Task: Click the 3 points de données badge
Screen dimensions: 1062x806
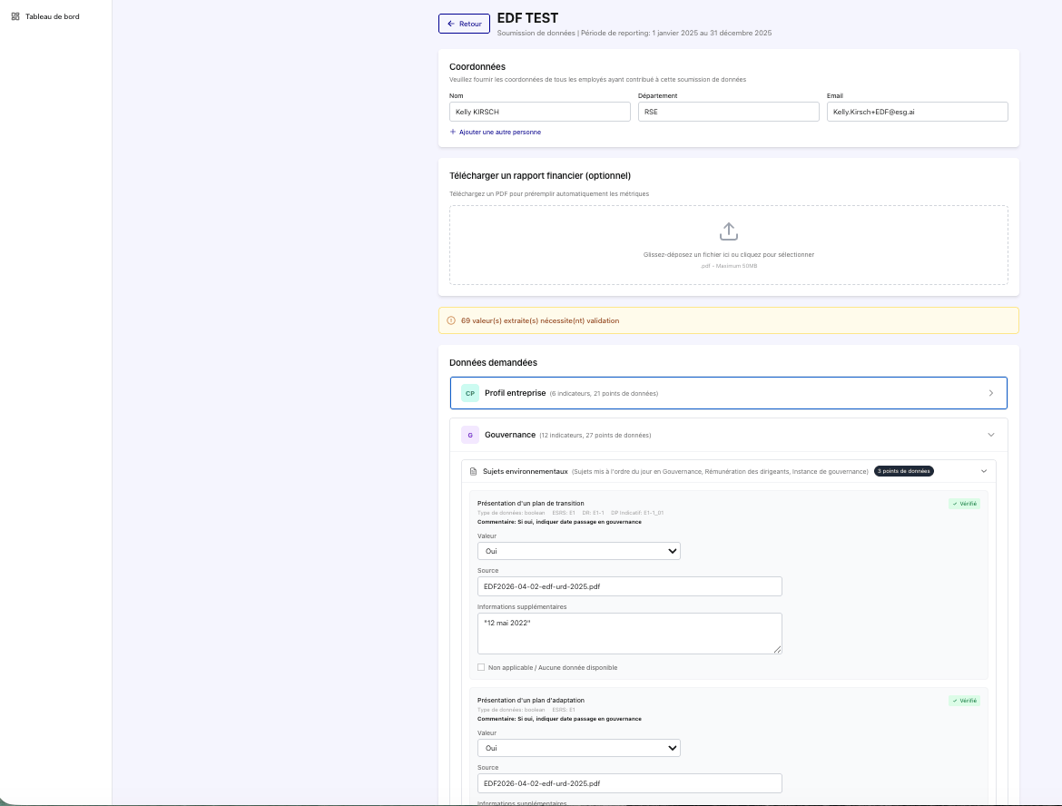Action: [903, 471]
